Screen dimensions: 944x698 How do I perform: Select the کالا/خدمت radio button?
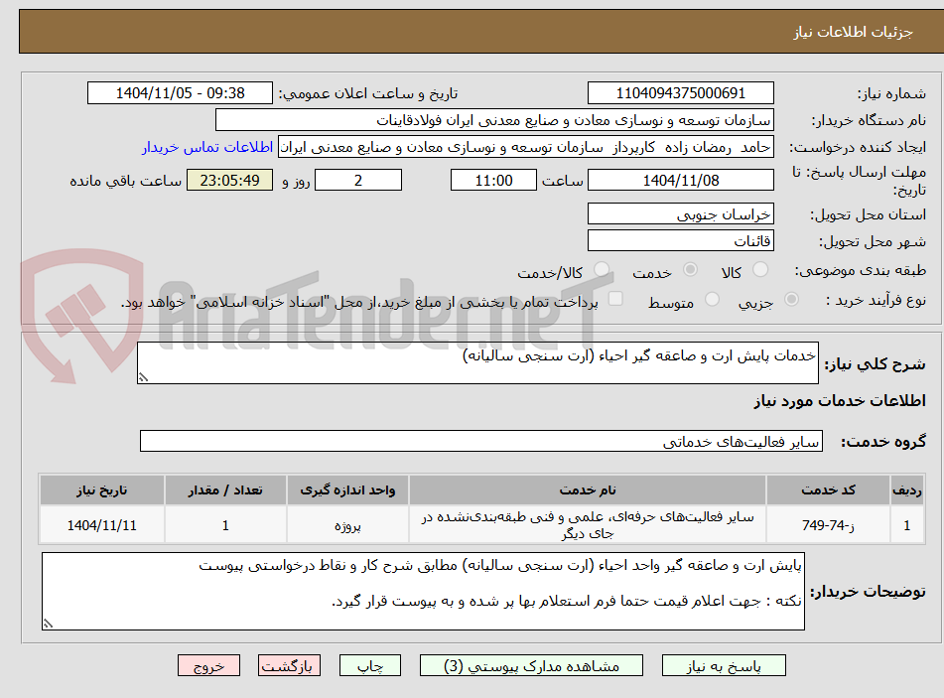602,270
